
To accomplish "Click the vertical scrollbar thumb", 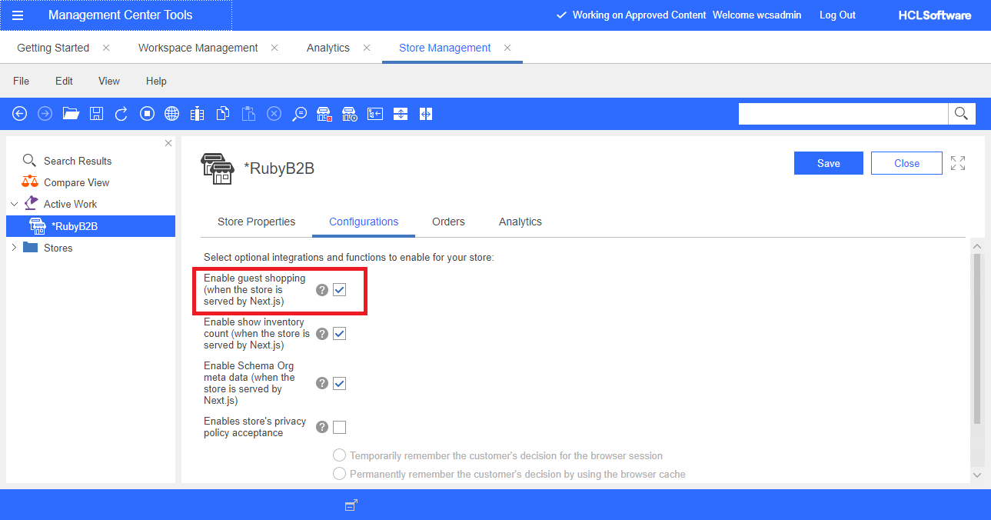I will (x=978, y=338).
